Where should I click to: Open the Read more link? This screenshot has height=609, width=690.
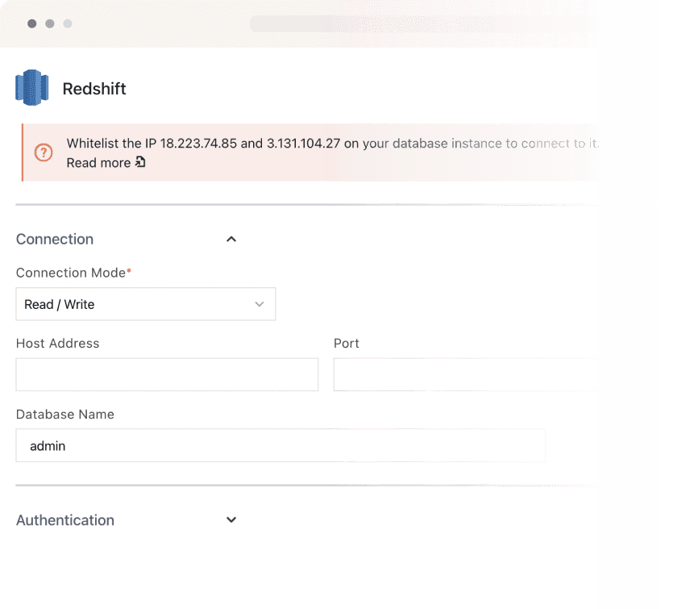(x=98, y=163)
